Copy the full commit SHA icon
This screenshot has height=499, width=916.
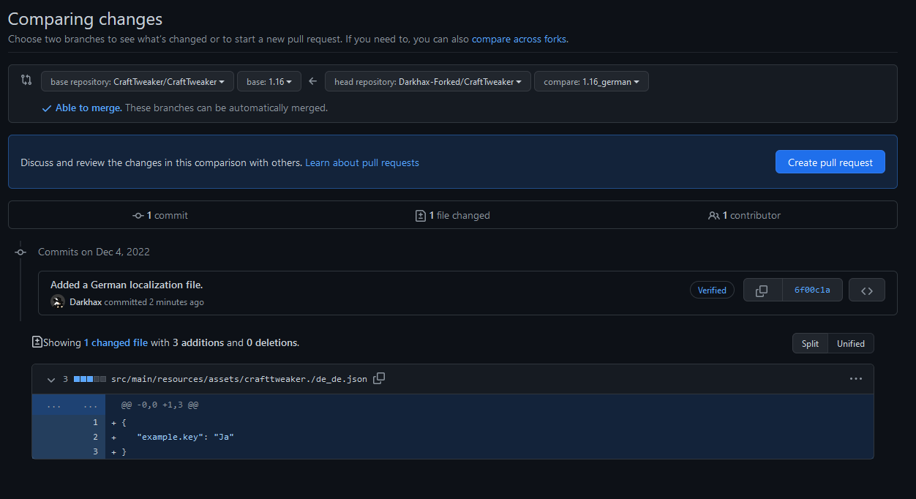pos(762,290)
